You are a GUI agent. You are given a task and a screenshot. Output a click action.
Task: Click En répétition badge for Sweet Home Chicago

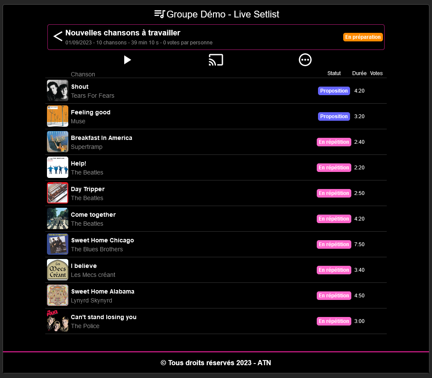(334, 244)
